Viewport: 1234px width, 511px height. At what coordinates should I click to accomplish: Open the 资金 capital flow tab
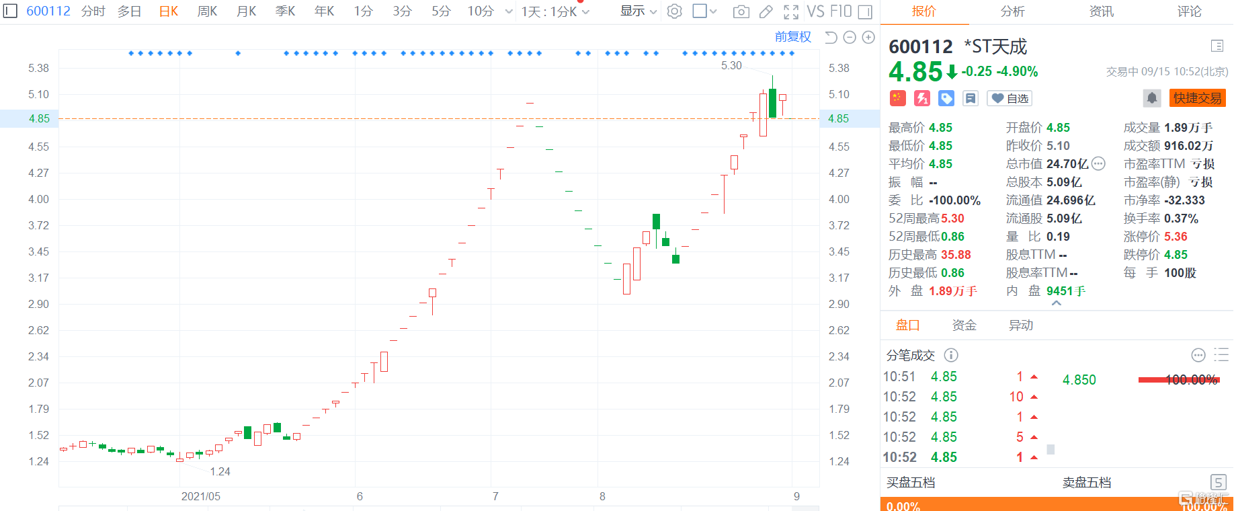pos(964,325)
